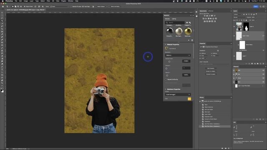
Task: Click lock all layer icon
Action: (246, 20)
